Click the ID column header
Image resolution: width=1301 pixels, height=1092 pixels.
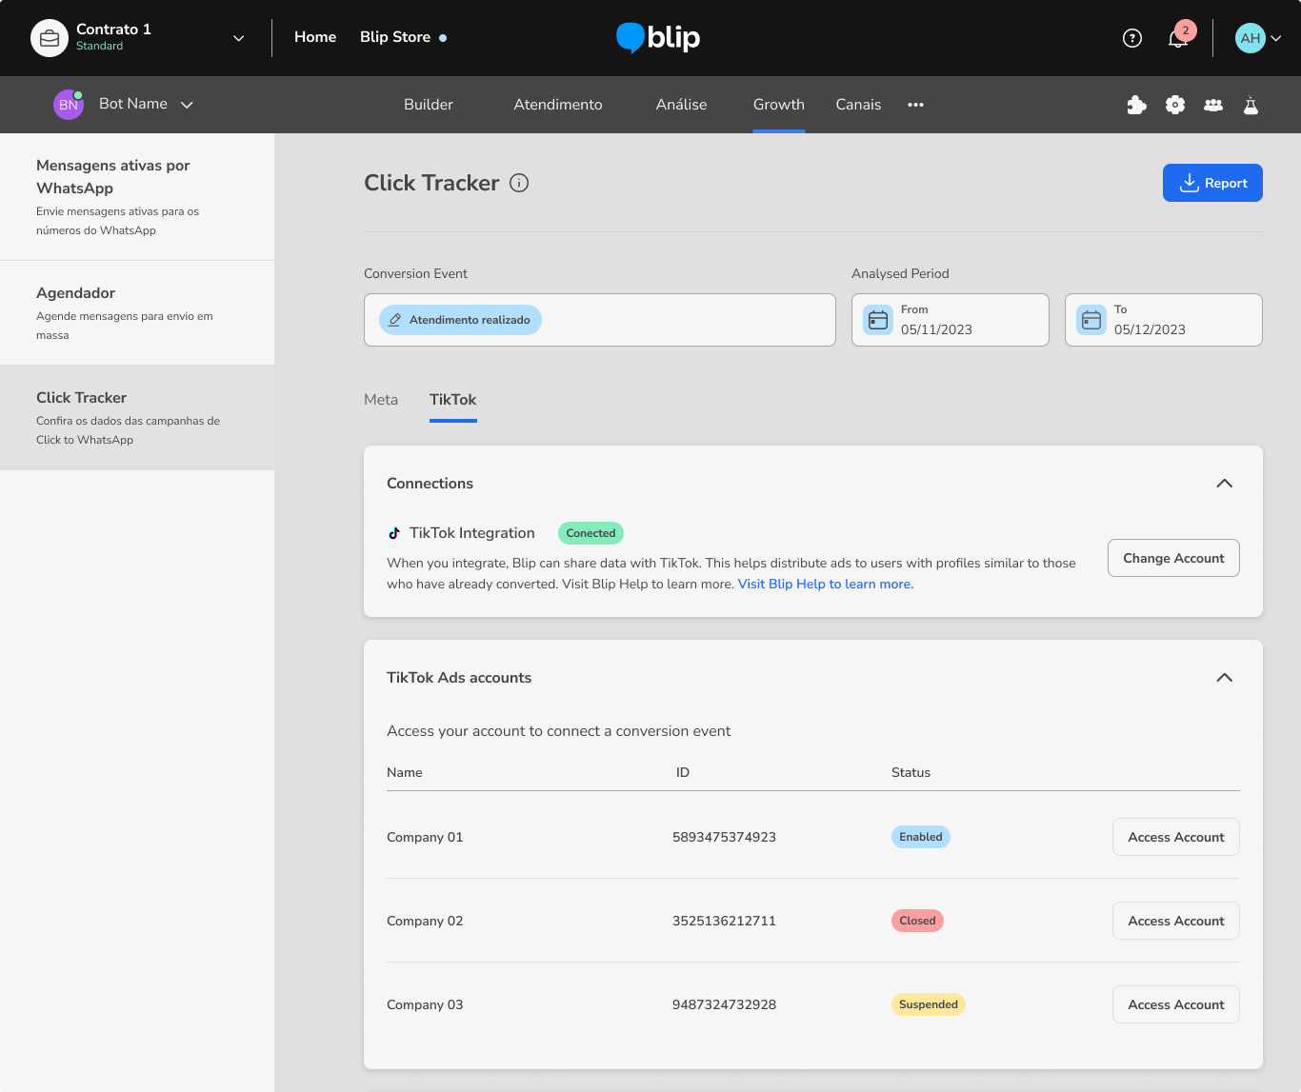(683, 772)
